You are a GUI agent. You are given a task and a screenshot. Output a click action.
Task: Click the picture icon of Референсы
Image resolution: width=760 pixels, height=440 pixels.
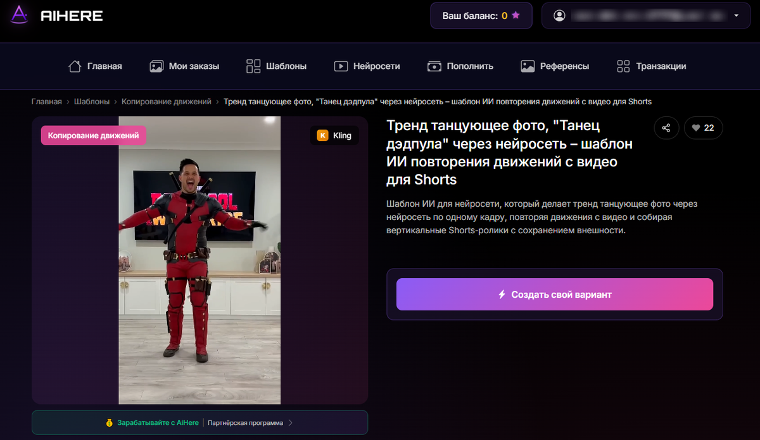528,66
